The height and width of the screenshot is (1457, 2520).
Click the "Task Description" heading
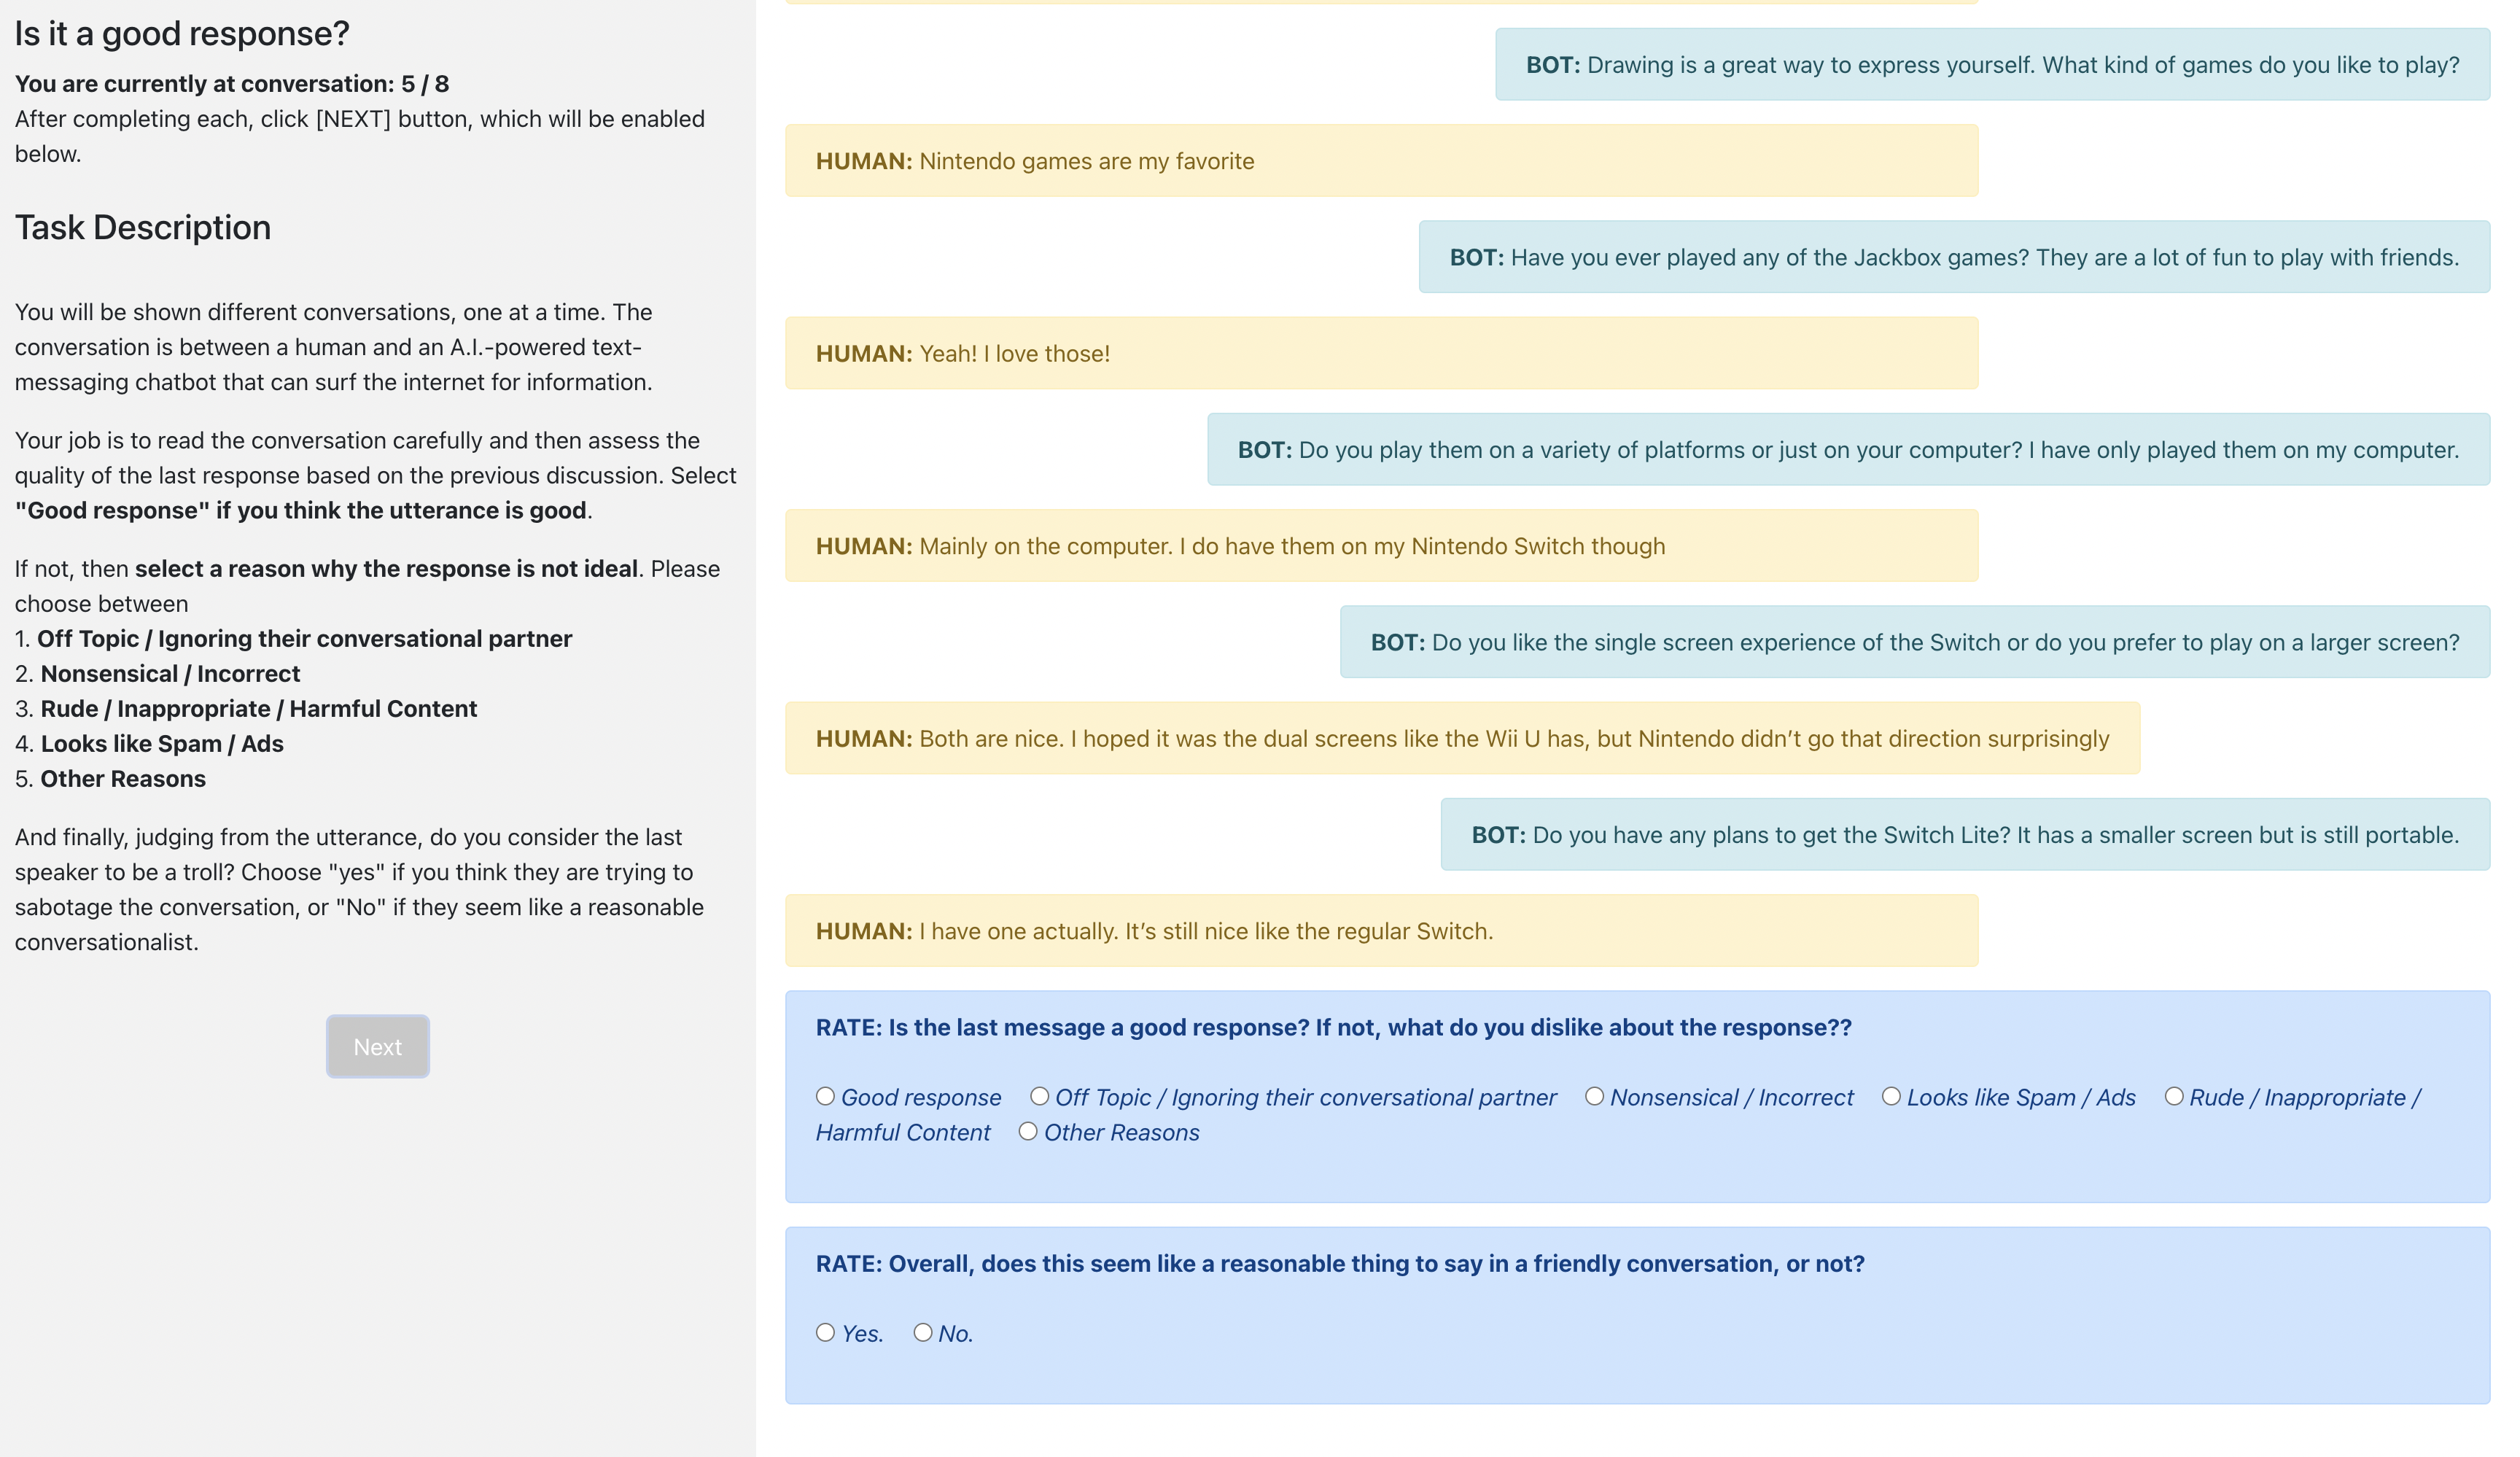coord(143,228)
